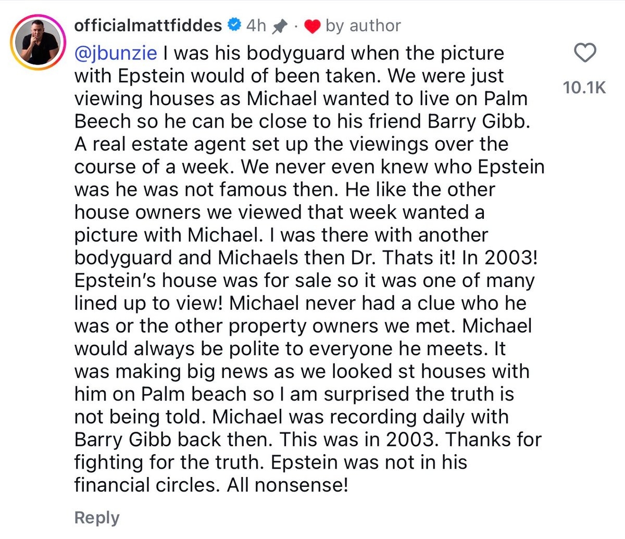
Task: Click the "by author" label
Action: coord(363,25)
